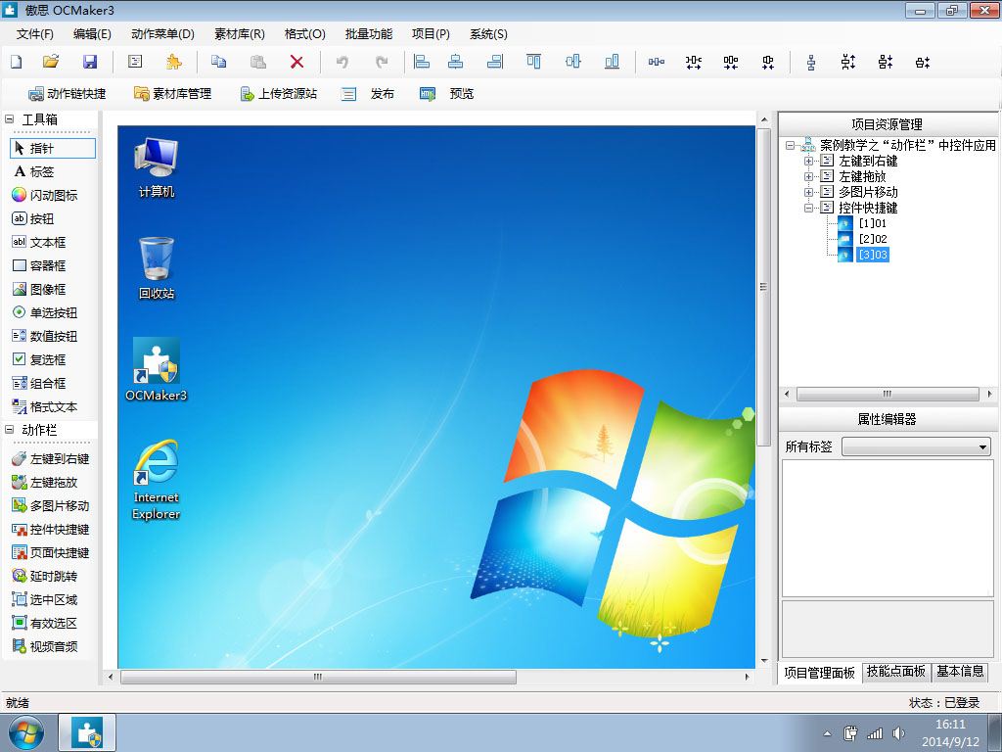The image size is (1002, 752).
Task: Choose the 容器框 container tool
Action: tap(39, 265)
